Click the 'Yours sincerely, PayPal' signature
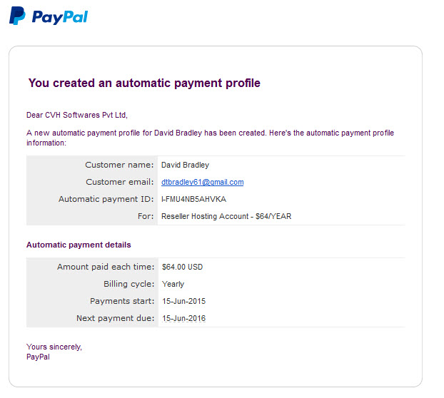This screenshot has height=398, width=444. [x=54, y=352]
